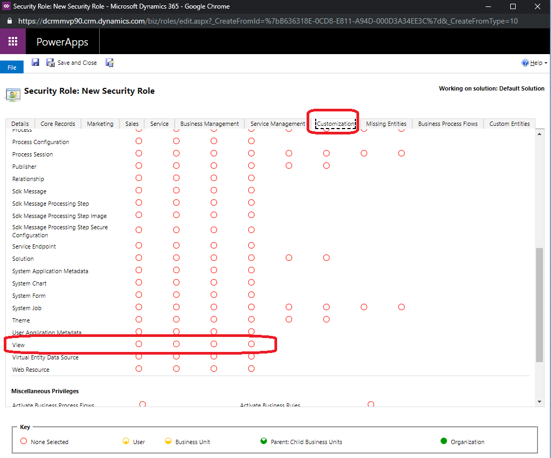Click the Security Role header icon
The width and height of the screenshot is (551, 458).
pyautogui.click(x=13, y=94)
